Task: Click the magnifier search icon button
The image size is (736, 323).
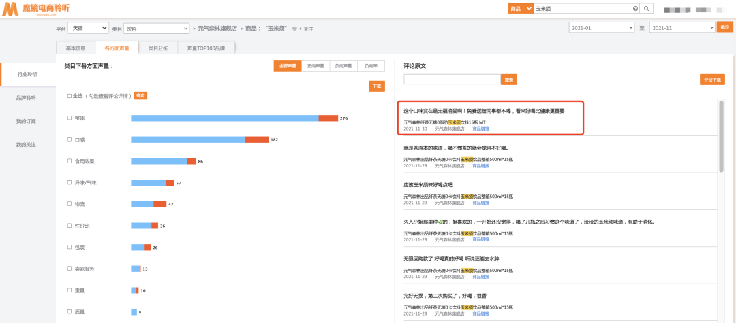Action: [x=646, y=8]
